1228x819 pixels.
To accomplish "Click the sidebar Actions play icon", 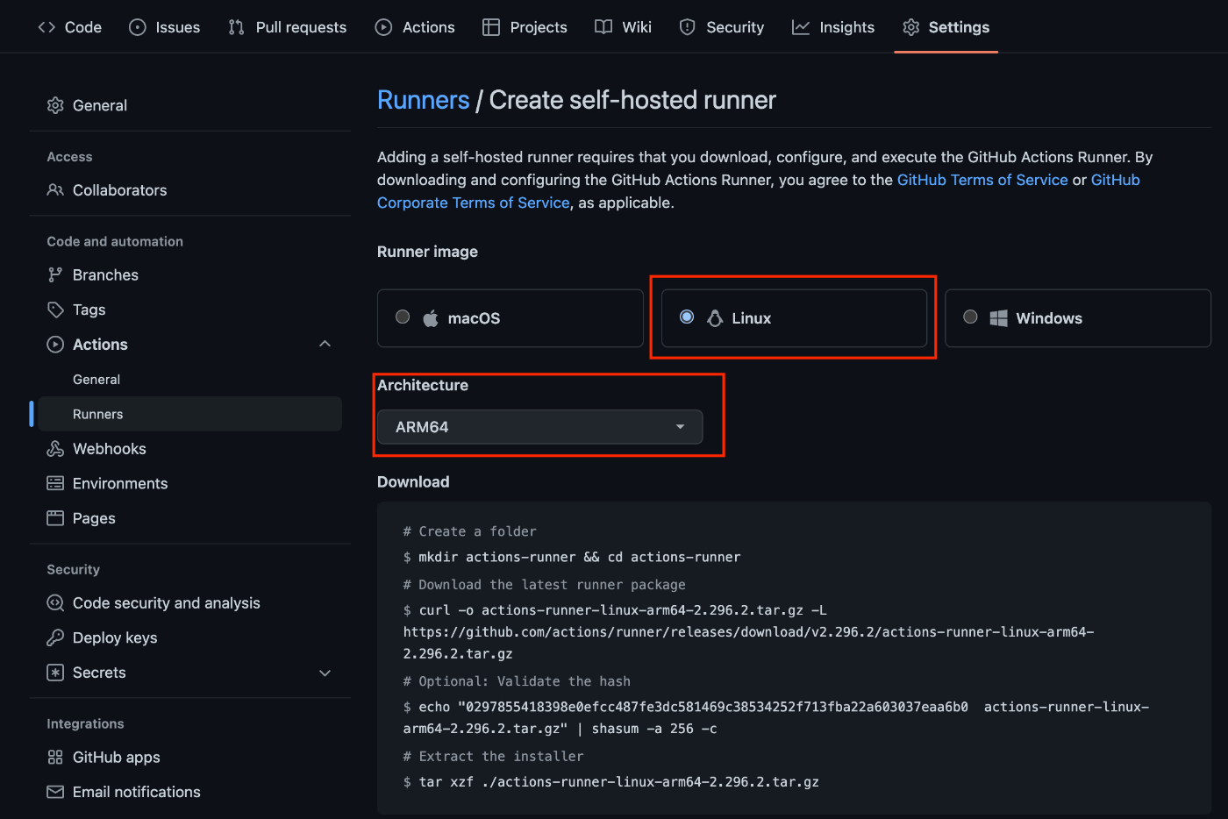I will click(x=55, y=345).
